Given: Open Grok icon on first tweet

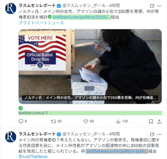Looking at the screenshot, I should coord(152,6).
